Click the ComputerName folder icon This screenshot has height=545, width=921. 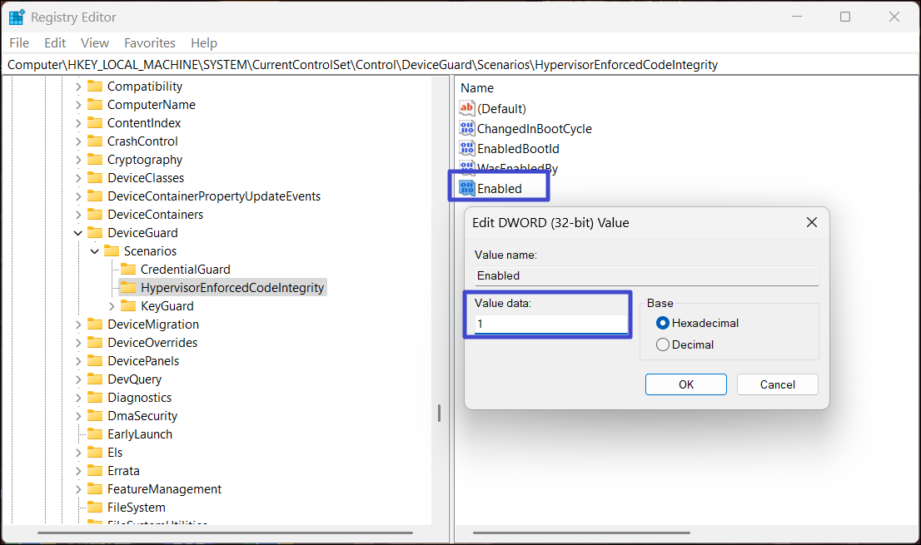click(95, 105)
